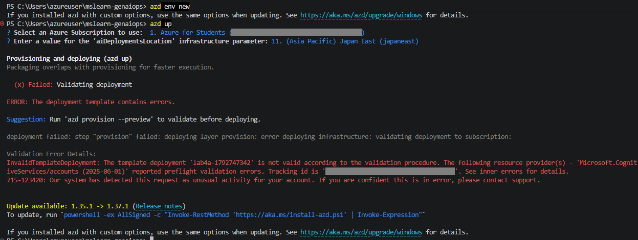The height and width of the screenshot is (240, 638).
Task: Click the powershell install-azd.ps1 update command
Action: click(243, 215)
